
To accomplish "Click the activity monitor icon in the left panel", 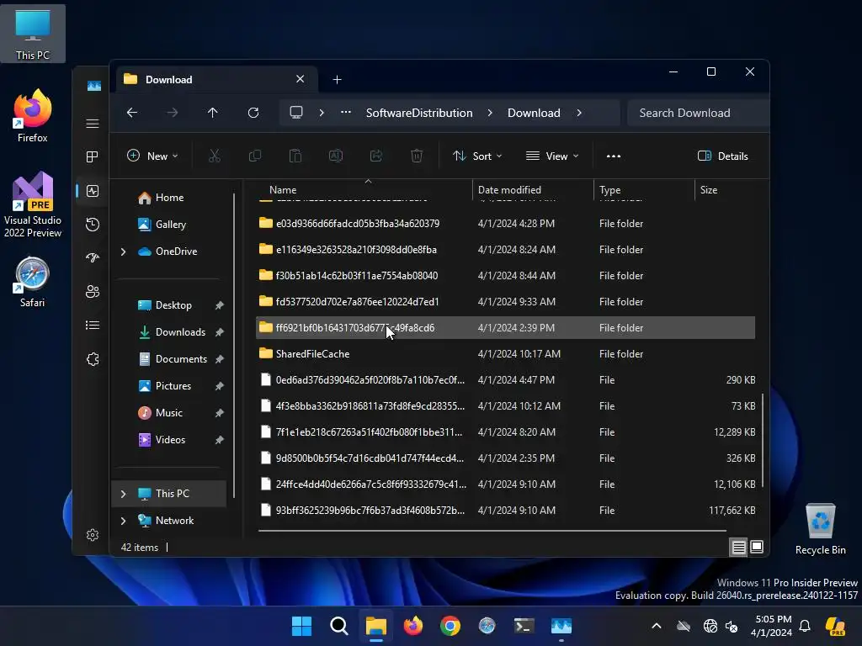I will pyautogui.click(x=93, y=191).
